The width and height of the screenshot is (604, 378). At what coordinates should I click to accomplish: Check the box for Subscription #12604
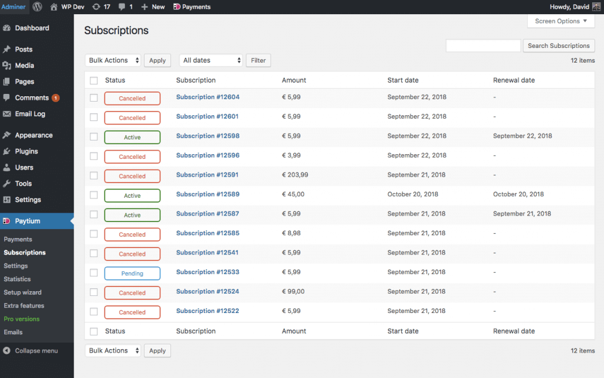click(94, 97)
